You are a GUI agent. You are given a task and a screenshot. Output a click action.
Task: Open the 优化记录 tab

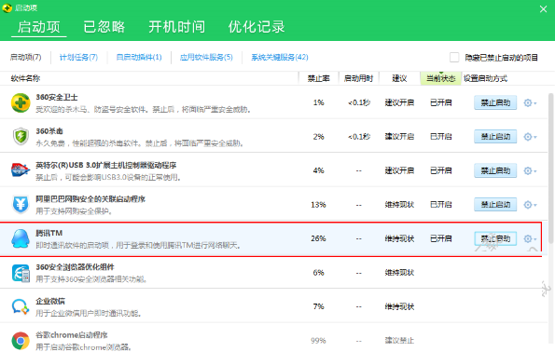(x=257, y=27)
